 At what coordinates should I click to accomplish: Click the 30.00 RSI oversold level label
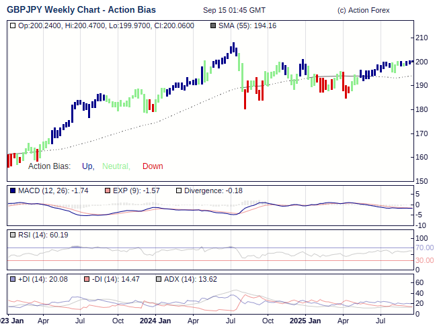(424, 260)
